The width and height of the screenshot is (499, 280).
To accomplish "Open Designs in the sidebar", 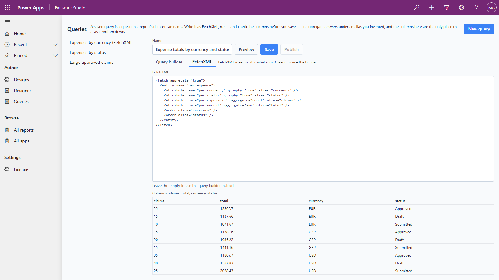I will (31, 80).
